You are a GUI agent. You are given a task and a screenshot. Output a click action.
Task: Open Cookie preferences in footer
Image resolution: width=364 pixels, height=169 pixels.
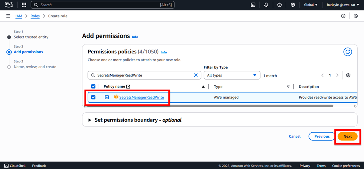(x=346, y=166)
